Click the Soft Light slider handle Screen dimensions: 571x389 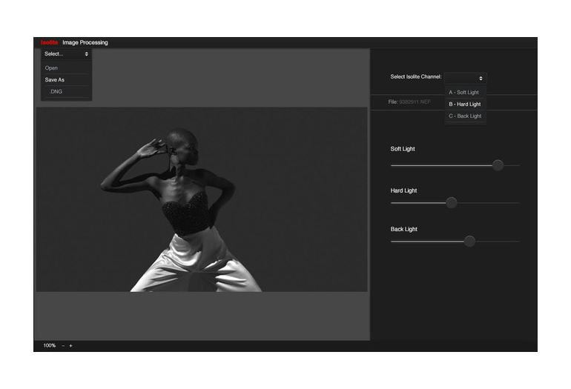point(498,165)
